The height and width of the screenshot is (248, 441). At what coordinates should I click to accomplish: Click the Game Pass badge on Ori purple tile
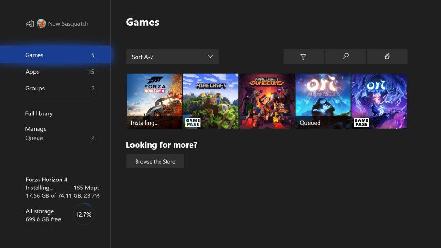click(x=361, y=122)
